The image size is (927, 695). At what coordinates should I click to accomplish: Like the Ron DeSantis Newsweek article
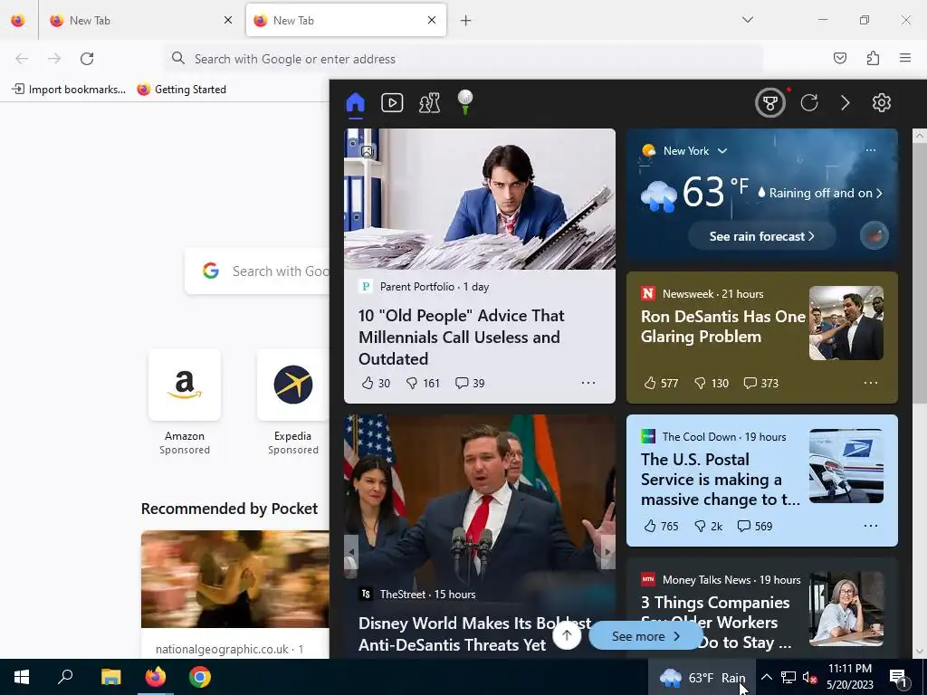(661, 383)
